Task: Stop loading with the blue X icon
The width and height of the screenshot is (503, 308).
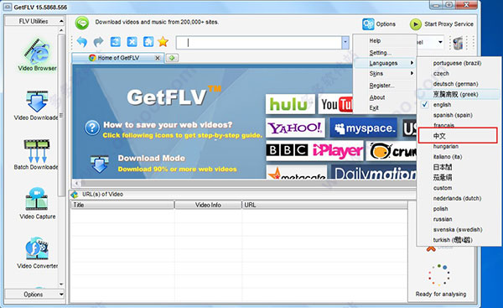Action: click(x=132, y=42)
